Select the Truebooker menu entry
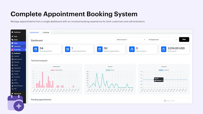This screenshot has height=114, width=203. coord(18,50)
